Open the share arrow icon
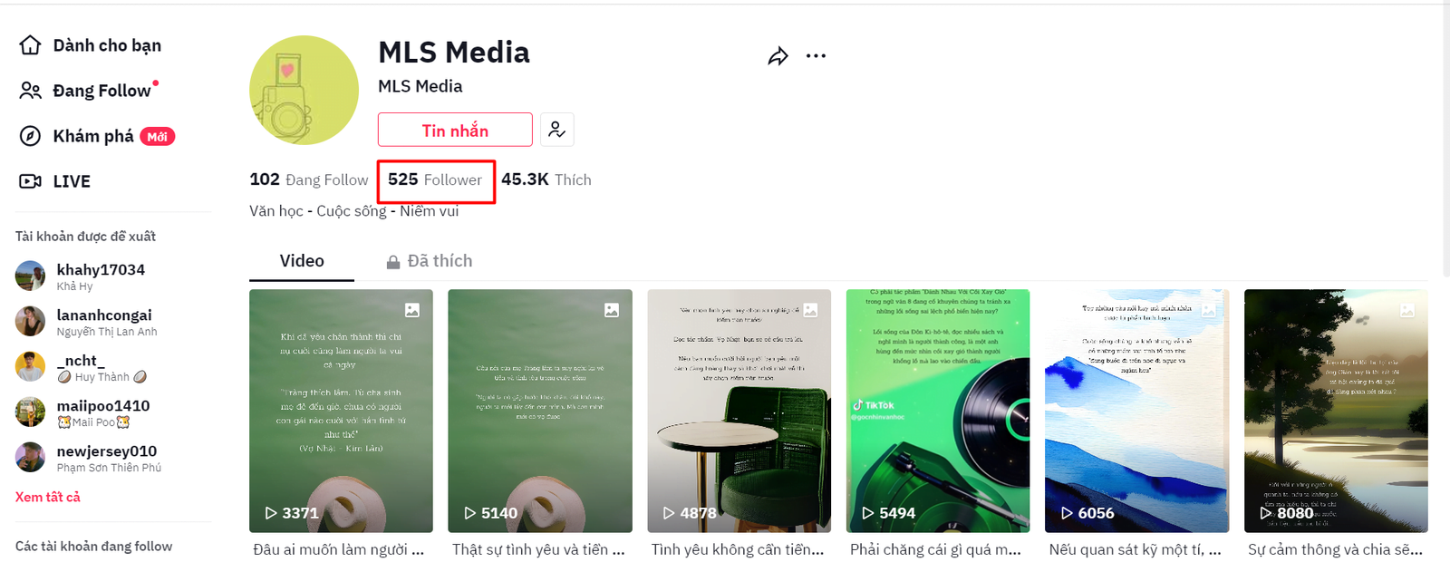This screenshot has height=562, width=1450. pos(778,56)
